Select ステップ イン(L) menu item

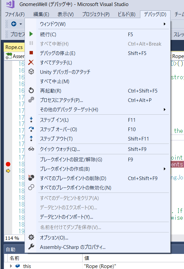click(x=98, y=120)
